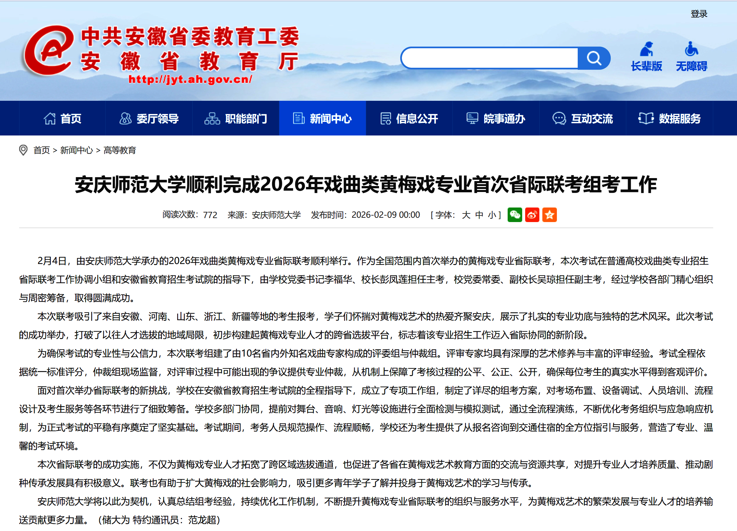Viewport: 737px width, 531px height.
Task: Set font size to 中
Action: point(479,215)
